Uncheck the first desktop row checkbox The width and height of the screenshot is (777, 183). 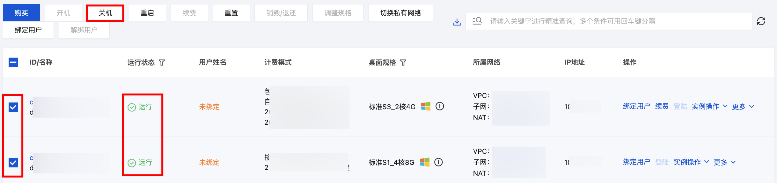tap(13, 107)
